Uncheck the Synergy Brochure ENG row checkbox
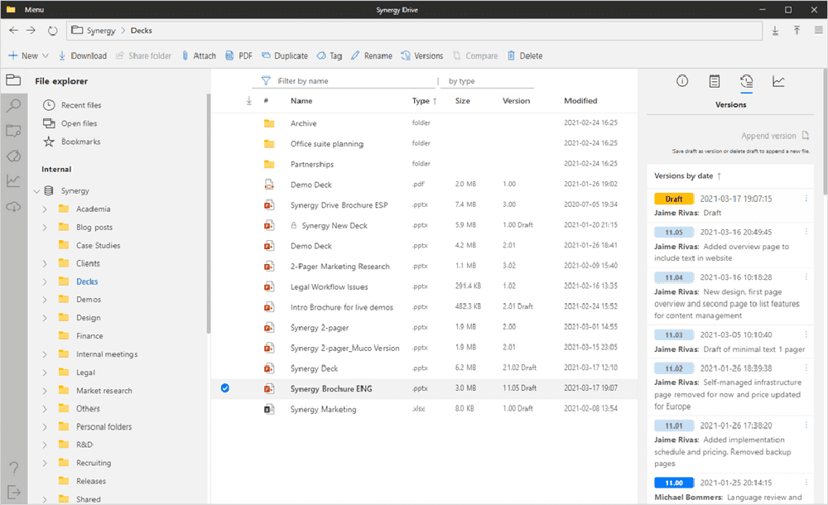The height and width of the screenshot is (505, 828). (x=225, y=388)
